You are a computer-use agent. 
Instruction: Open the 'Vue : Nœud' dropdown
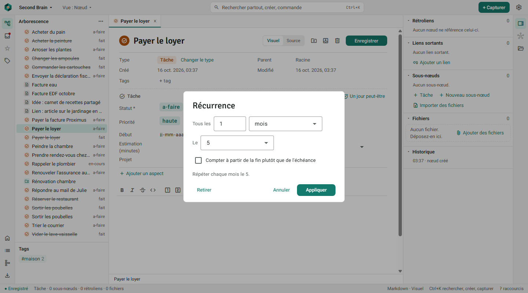point(77,7)
